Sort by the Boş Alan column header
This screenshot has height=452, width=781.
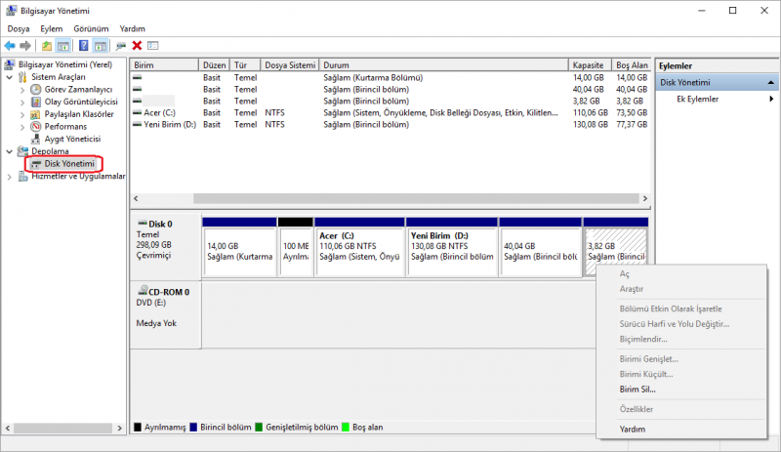[632, 65]
